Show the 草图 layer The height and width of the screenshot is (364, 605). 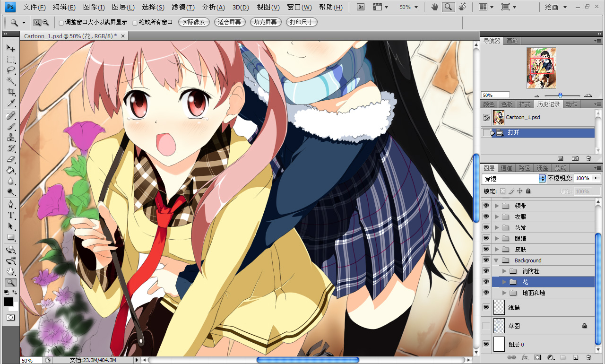[x=486, y=326]
